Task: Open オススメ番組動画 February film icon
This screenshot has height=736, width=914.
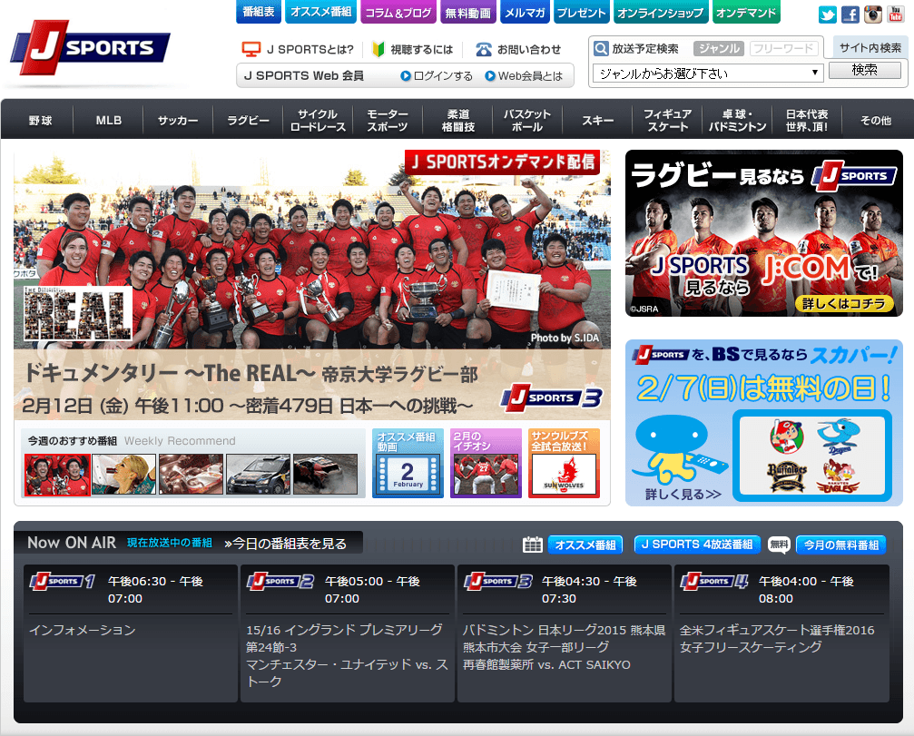Action: tap(408, 463)
